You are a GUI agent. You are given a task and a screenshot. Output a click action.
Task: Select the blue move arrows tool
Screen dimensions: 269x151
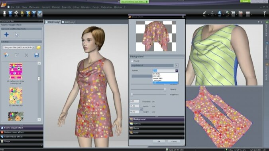click(6, 35)
